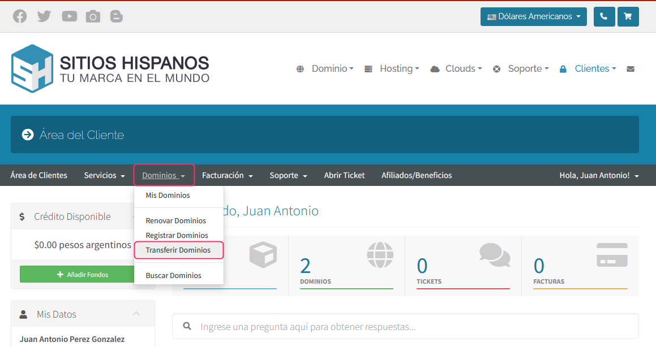656x347 pixels.
Task: Click the phone contact icon button
Action: point(604,16)
